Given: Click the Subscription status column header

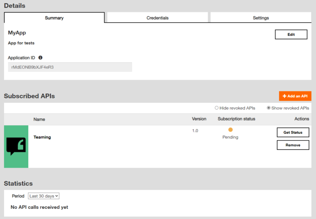Looking at the screenshot, I should (236, 119).
